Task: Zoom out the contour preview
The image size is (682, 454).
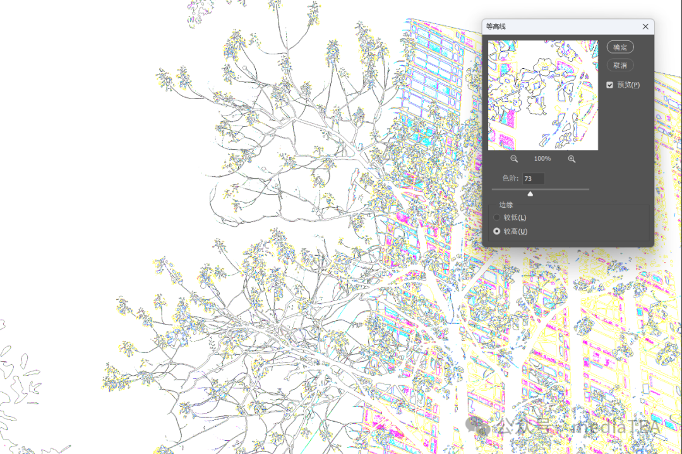Action: tap(514, 158)
